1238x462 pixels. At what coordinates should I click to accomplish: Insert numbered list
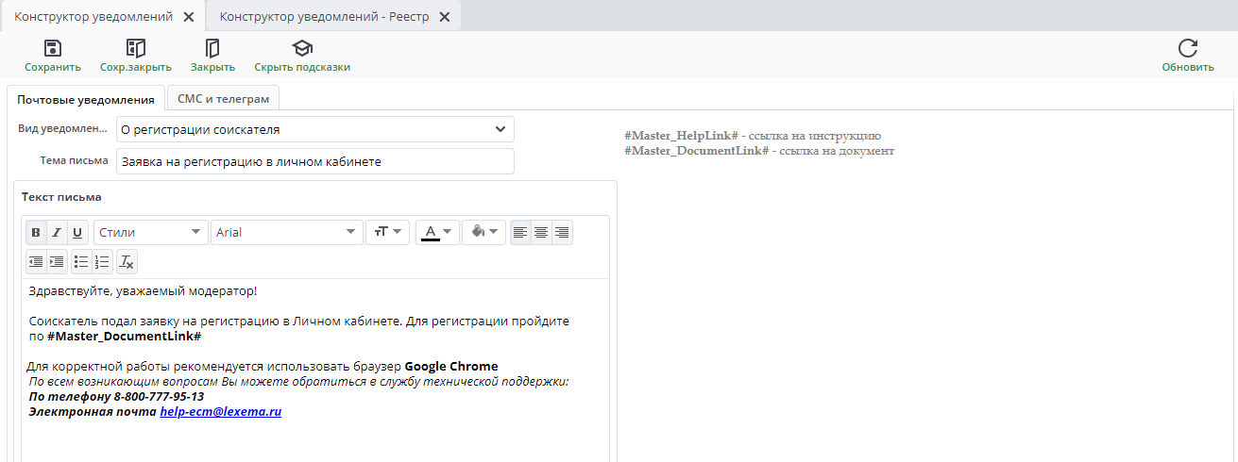pyautogui.click(x=103, y=261)
